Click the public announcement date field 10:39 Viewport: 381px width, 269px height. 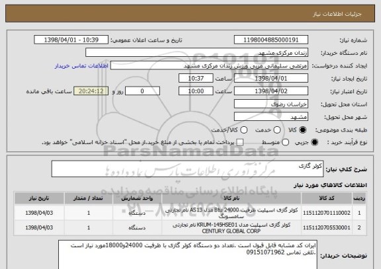(71, 40)
